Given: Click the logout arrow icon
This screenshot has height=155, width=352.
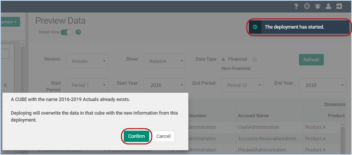Looking at the screenshot, I should (339, 6).
